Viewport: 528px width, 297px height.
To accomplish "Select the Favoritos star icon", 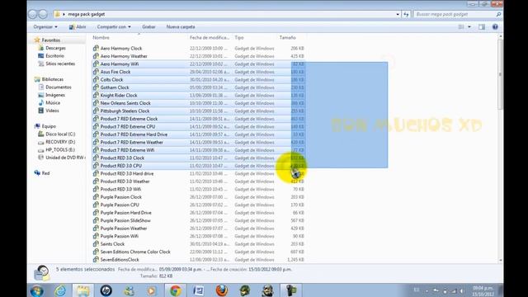I will 37,40.
